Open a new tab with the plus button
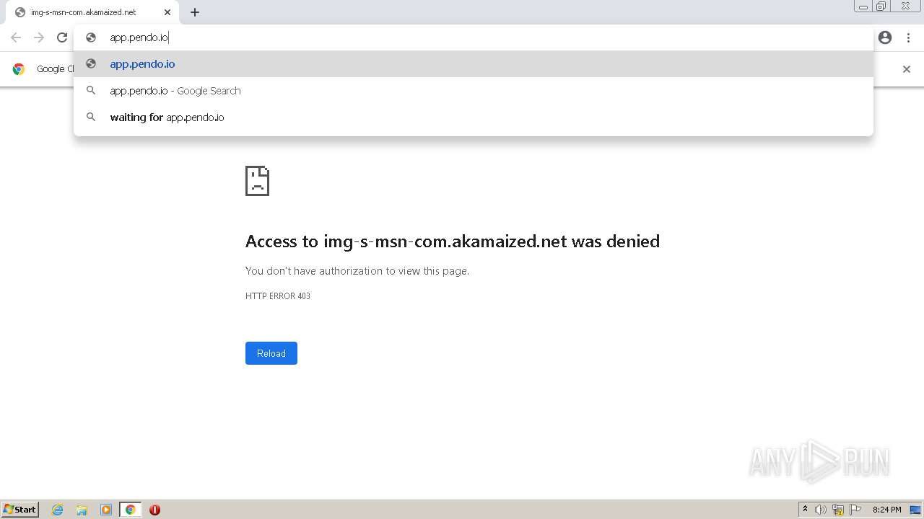Viewport: 924px width, 519px height. point(195,12)
